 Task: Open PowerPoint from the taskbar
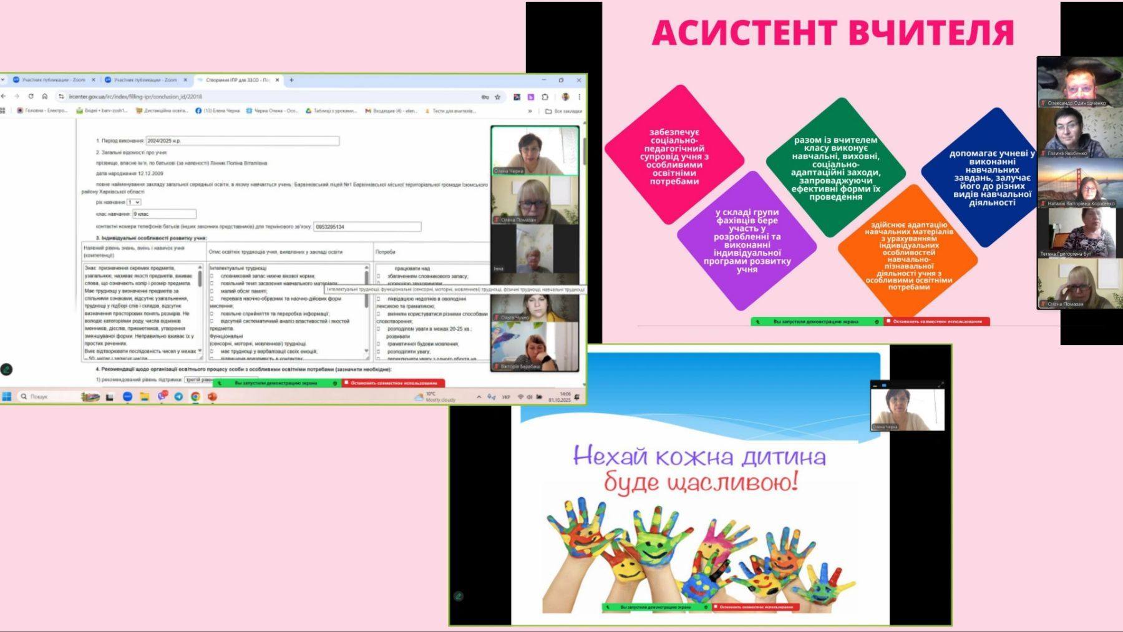click(212, 397)
